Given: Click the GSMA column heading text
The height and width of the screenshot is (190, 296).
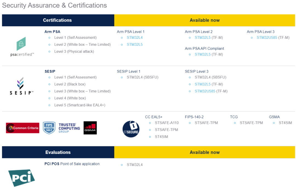Looking at the screenshot, I should pyautogui.click(x=274, y=117).
